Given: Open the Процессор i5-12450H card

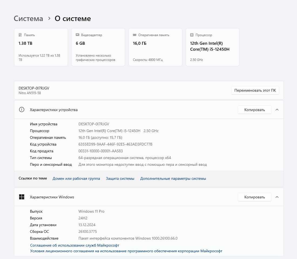Looking at the screenshot, I should [x=213, y=47].
